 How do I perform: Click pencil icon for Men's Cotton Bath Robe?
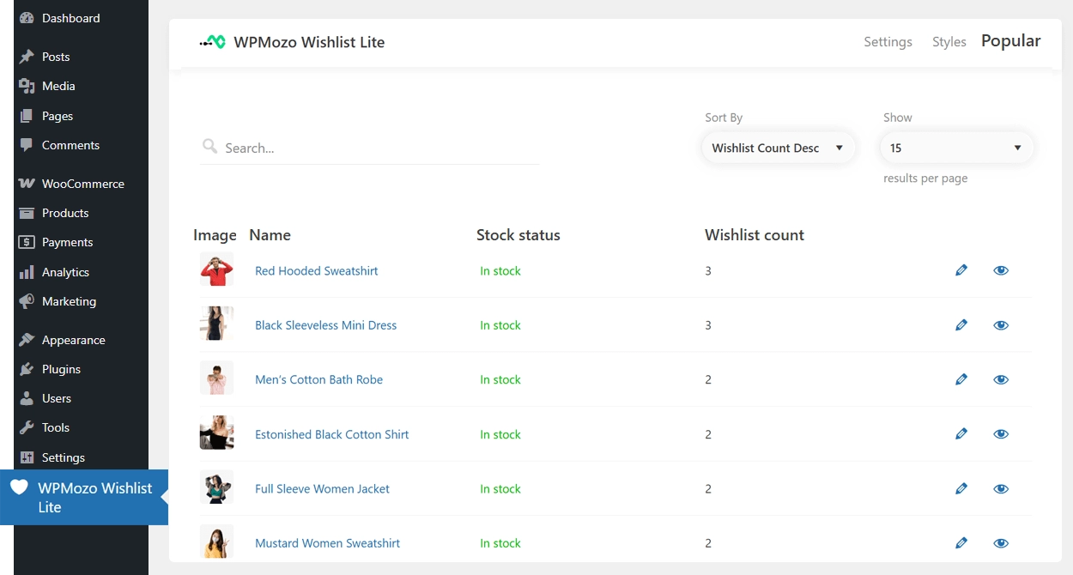pyautogui.click(x=961, y=379)
